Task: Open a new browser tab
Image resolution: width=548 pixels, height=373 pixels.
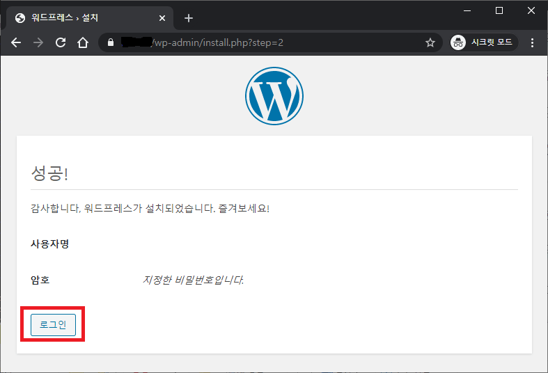Action: 188,18
